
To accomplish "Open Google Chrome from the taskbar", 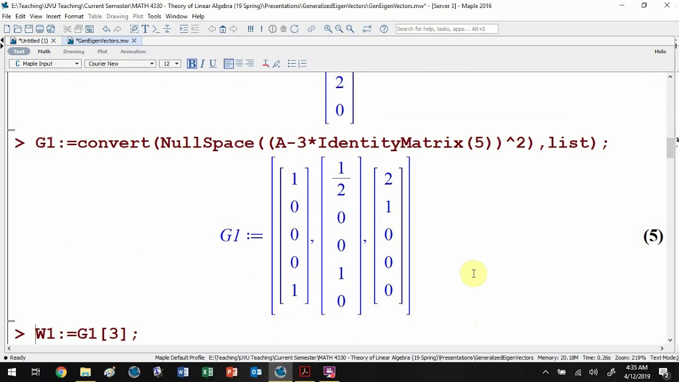I will click(x=61, y=372).
